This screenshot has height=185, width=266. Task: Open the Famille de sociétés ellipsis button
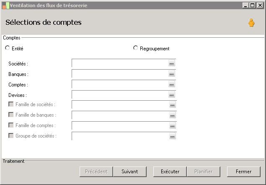(172, 105)
